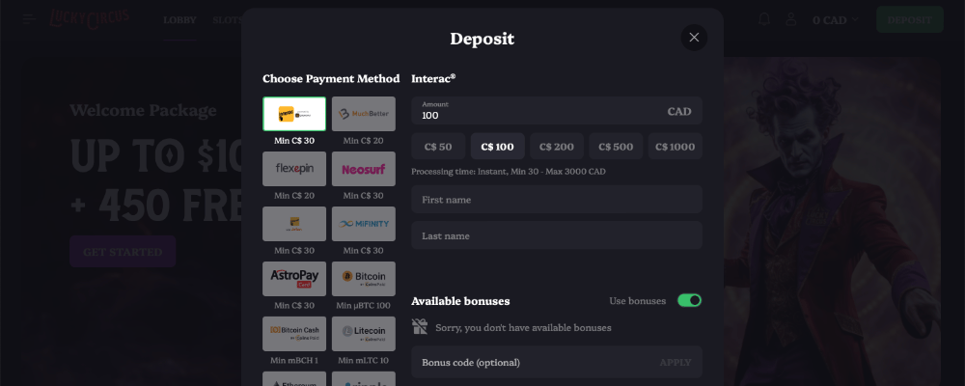The width and height of the screenshot is (965, 386).
Task: Click the Choose Payment Method heading
Action: 331,79
